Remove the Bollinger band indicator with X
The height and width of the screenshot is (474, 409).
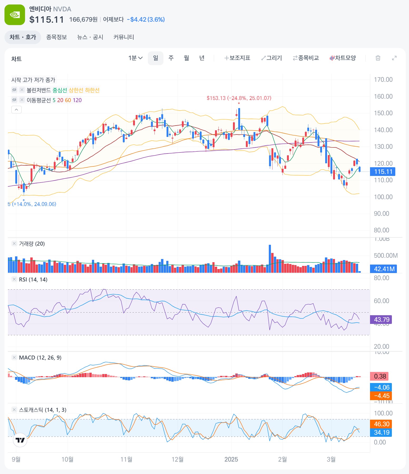[22, 90]
